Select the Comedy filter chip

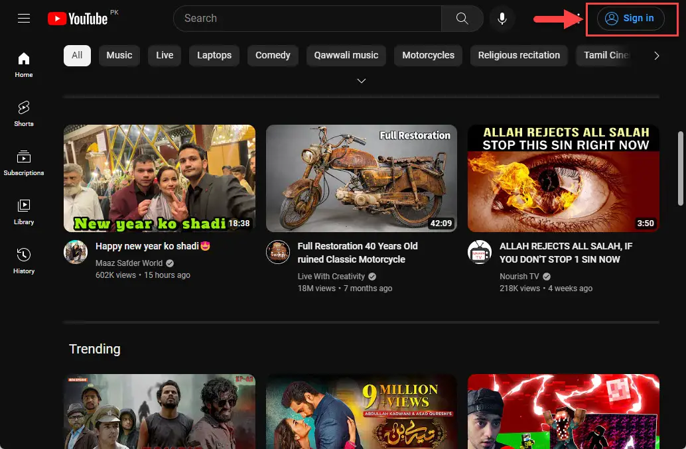click(x=273, y=56)
